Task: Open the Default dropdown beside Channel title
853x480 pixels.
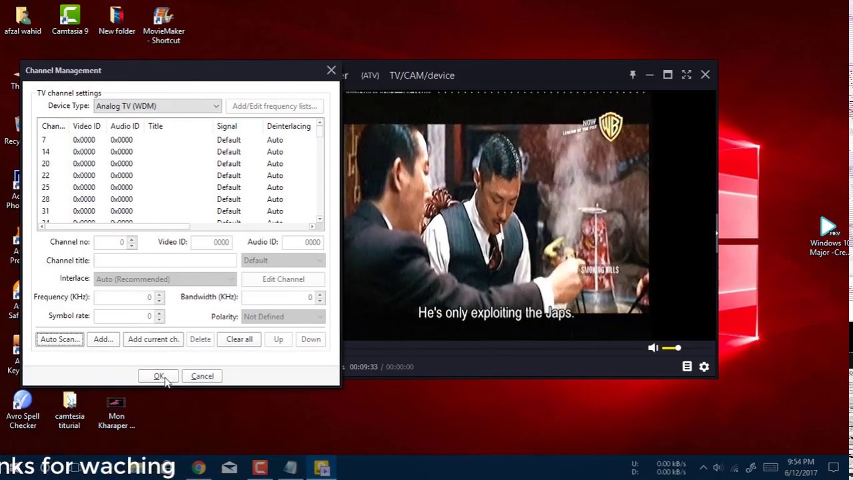Action: pos(283,261)
